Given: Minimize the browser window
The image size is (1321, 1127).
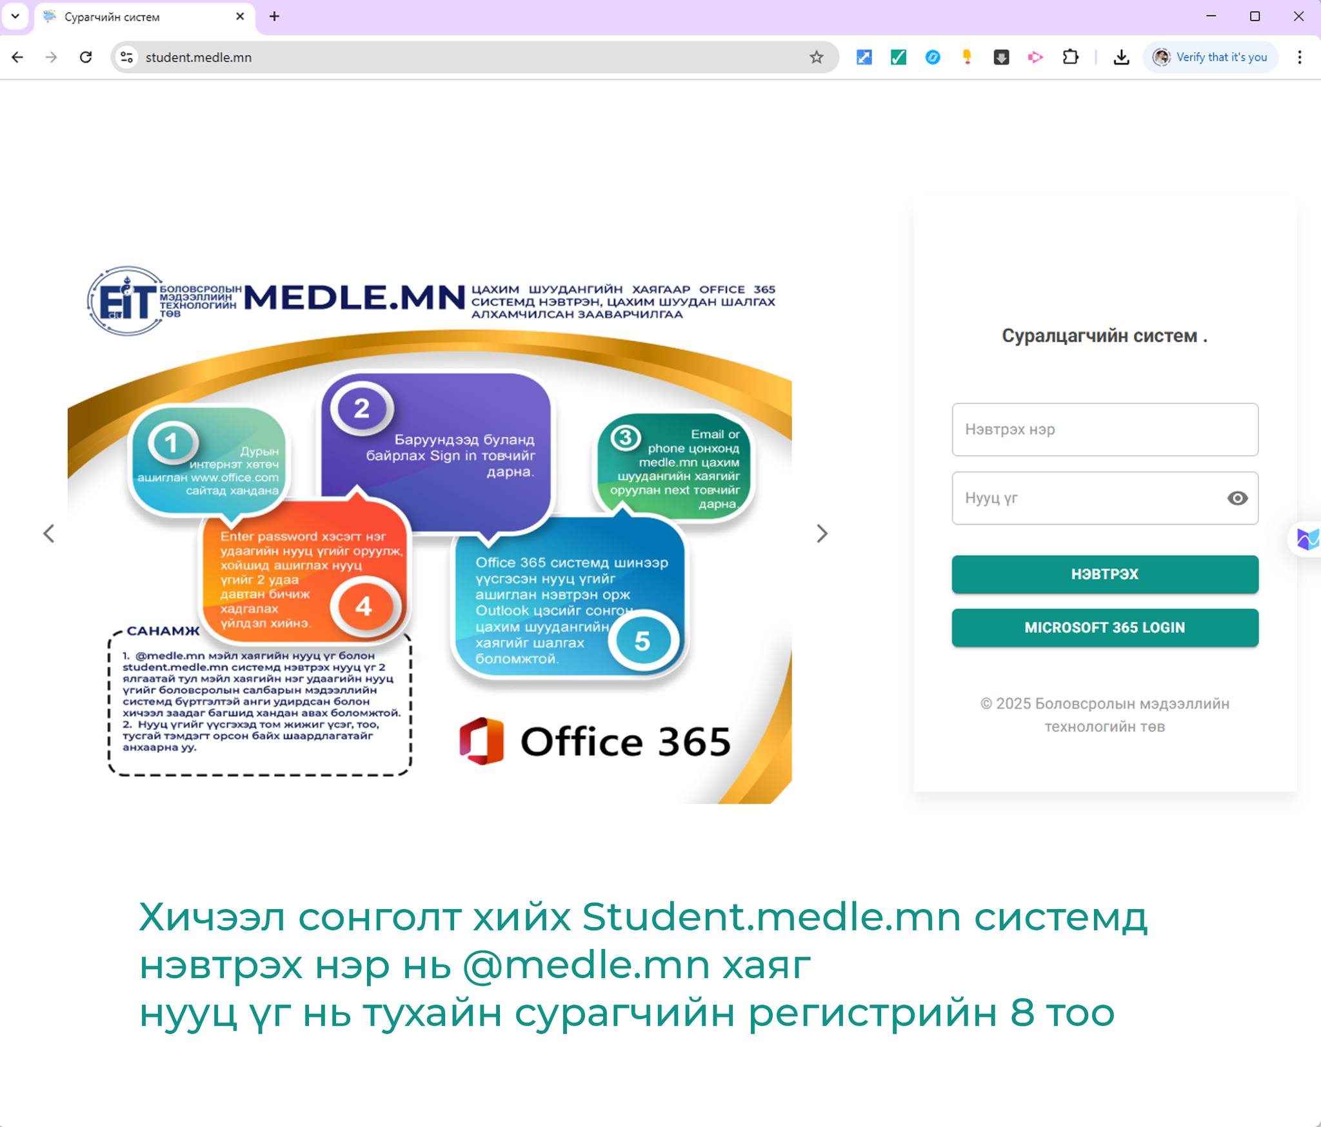Looking at the screenshot, I should tap(1211, 16).
